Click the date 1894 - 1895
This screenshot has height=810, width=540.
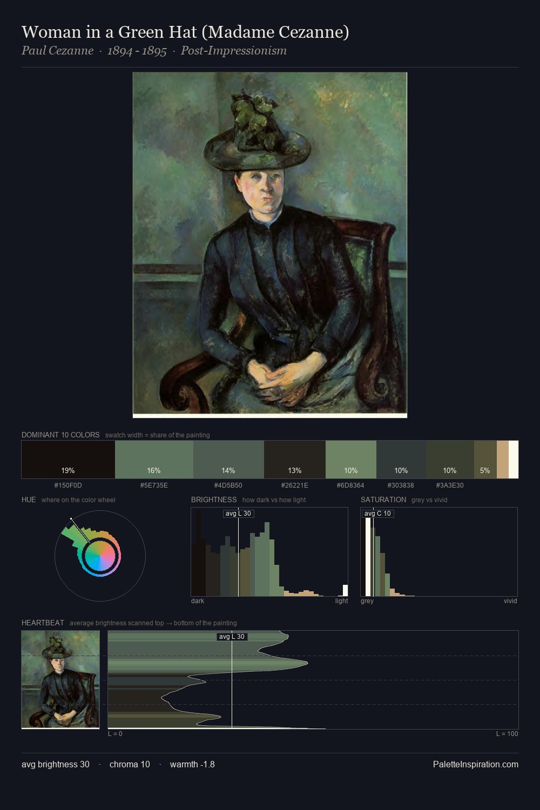(137, 51)
